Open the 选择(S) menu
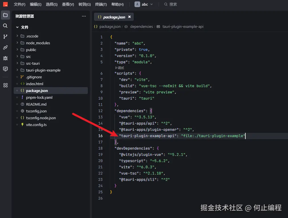 (x=52, y=4)
